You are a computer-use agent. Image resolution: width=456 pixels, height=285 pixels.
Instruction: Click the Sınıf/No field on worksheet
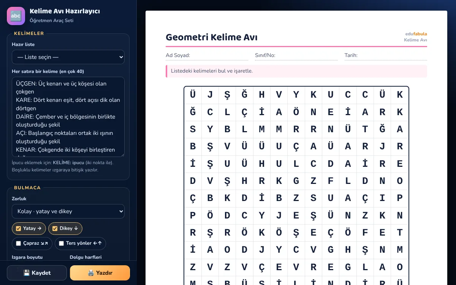pyautogui.click(x=296, y=55)
